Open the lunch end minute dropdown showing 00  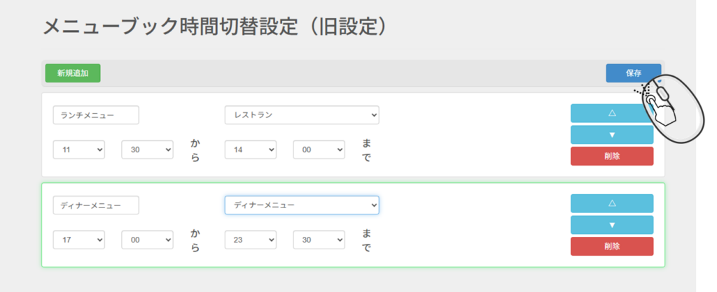click(319, 149)
